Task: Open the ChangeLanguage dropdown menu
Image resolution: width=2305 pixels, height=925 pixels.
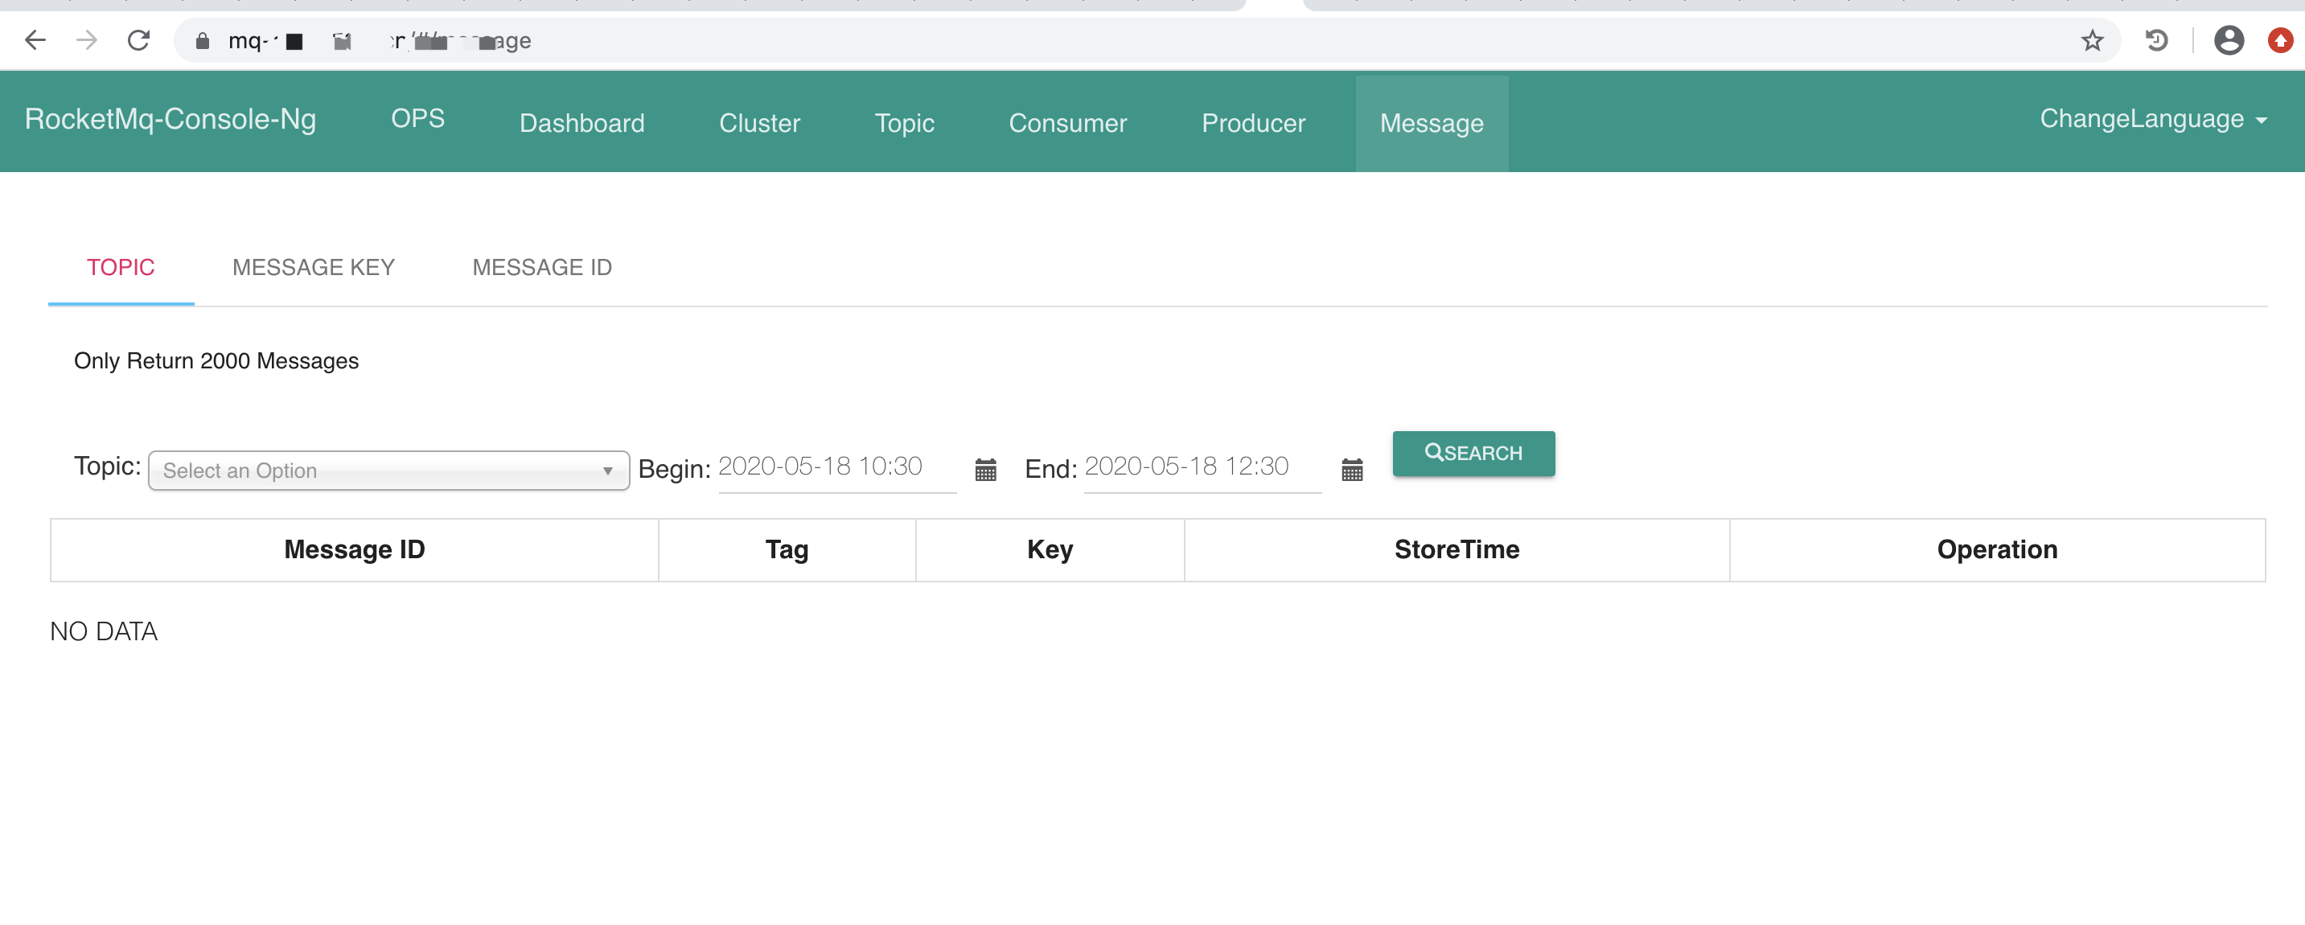Action: pyautogui.click(x=2152, y=119)
